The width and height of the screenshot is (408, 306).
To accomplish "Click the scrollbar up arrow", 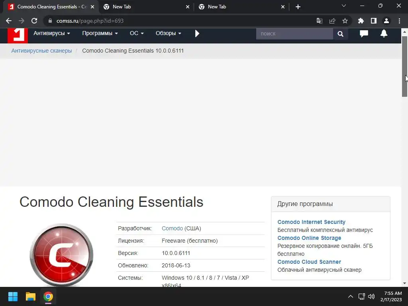I will [404, 32].
